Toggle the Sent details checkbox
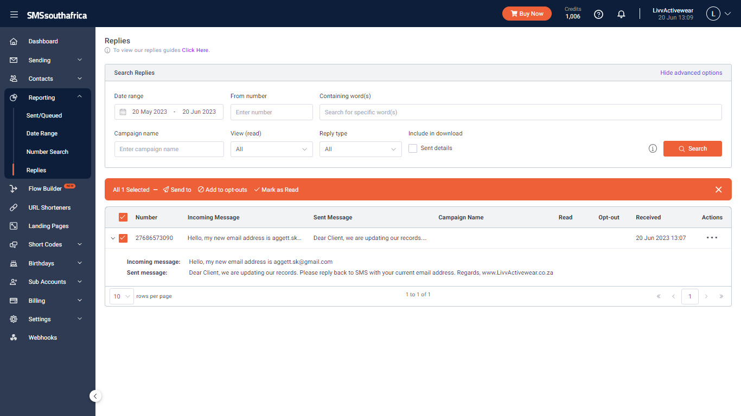This screenshot has width=741, height=416. [413, 148]
